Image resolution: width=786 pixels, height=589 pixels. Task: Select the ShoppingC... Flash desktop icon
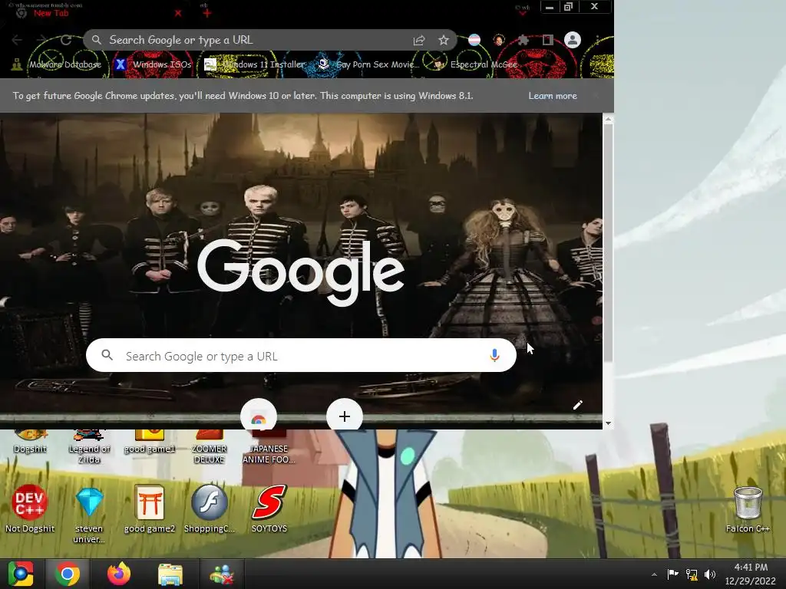tap(209, 509)
